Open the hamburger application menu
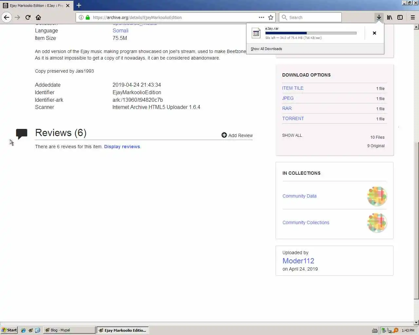 click(413, 17)
